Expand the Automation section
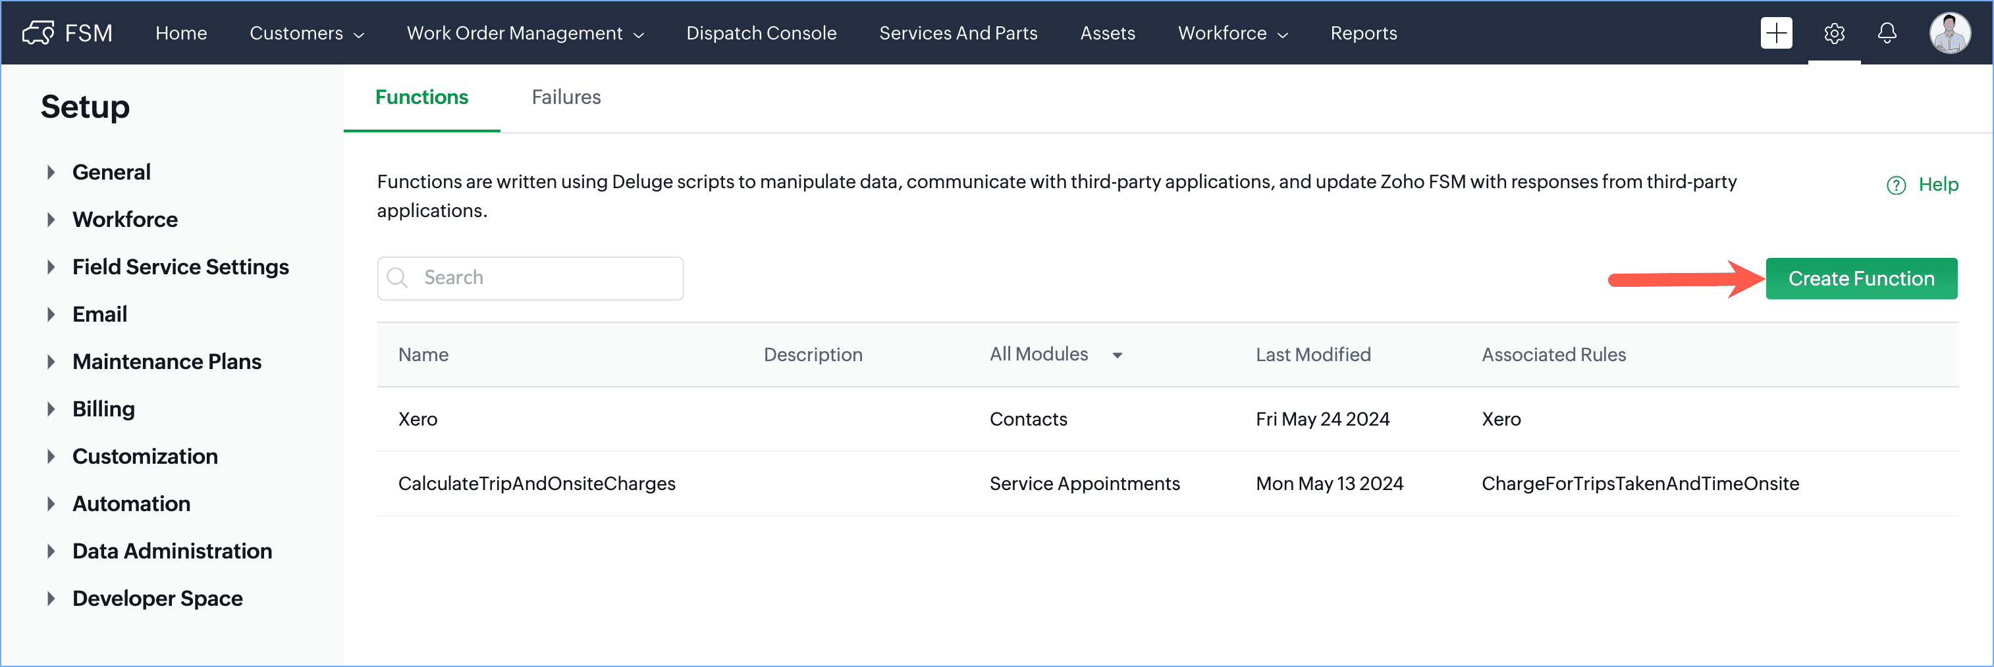This screenshot has width=1994, height=667. click(51, 504)
